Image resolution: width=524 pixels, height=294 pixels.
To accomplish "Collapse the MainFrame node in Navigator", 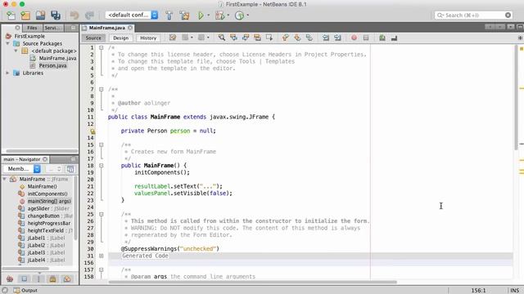I will pyautogui.click(x=4, y=180).
